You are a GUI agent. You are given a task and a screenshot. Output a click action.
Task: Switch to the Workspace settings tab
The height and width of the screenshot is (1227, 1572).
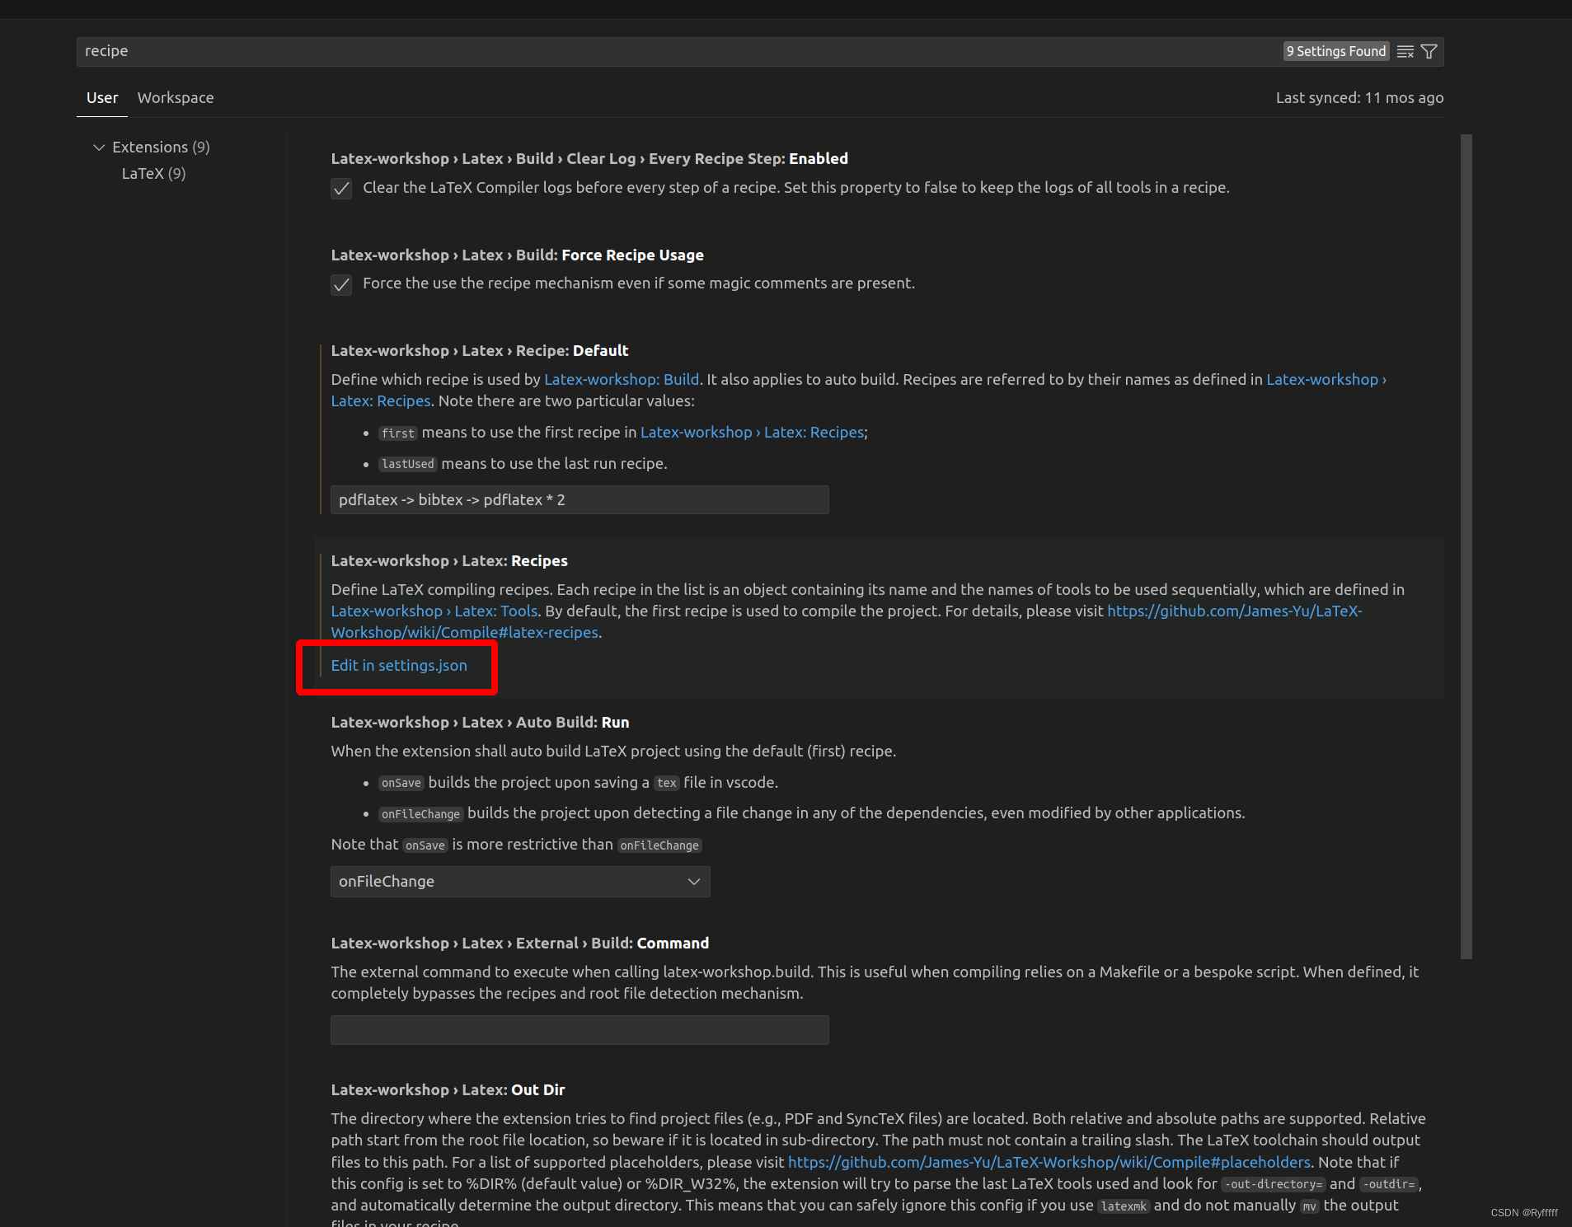(176, 97)
